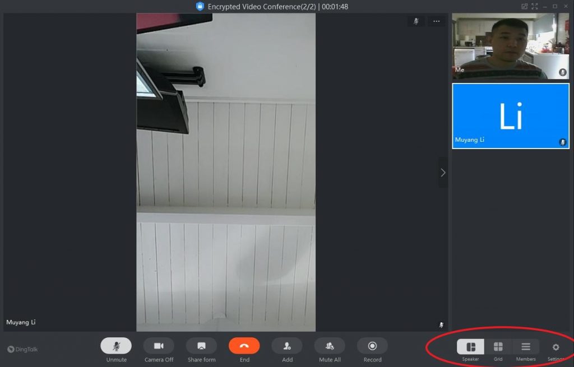Add a participant to the call

click(287, 346)
